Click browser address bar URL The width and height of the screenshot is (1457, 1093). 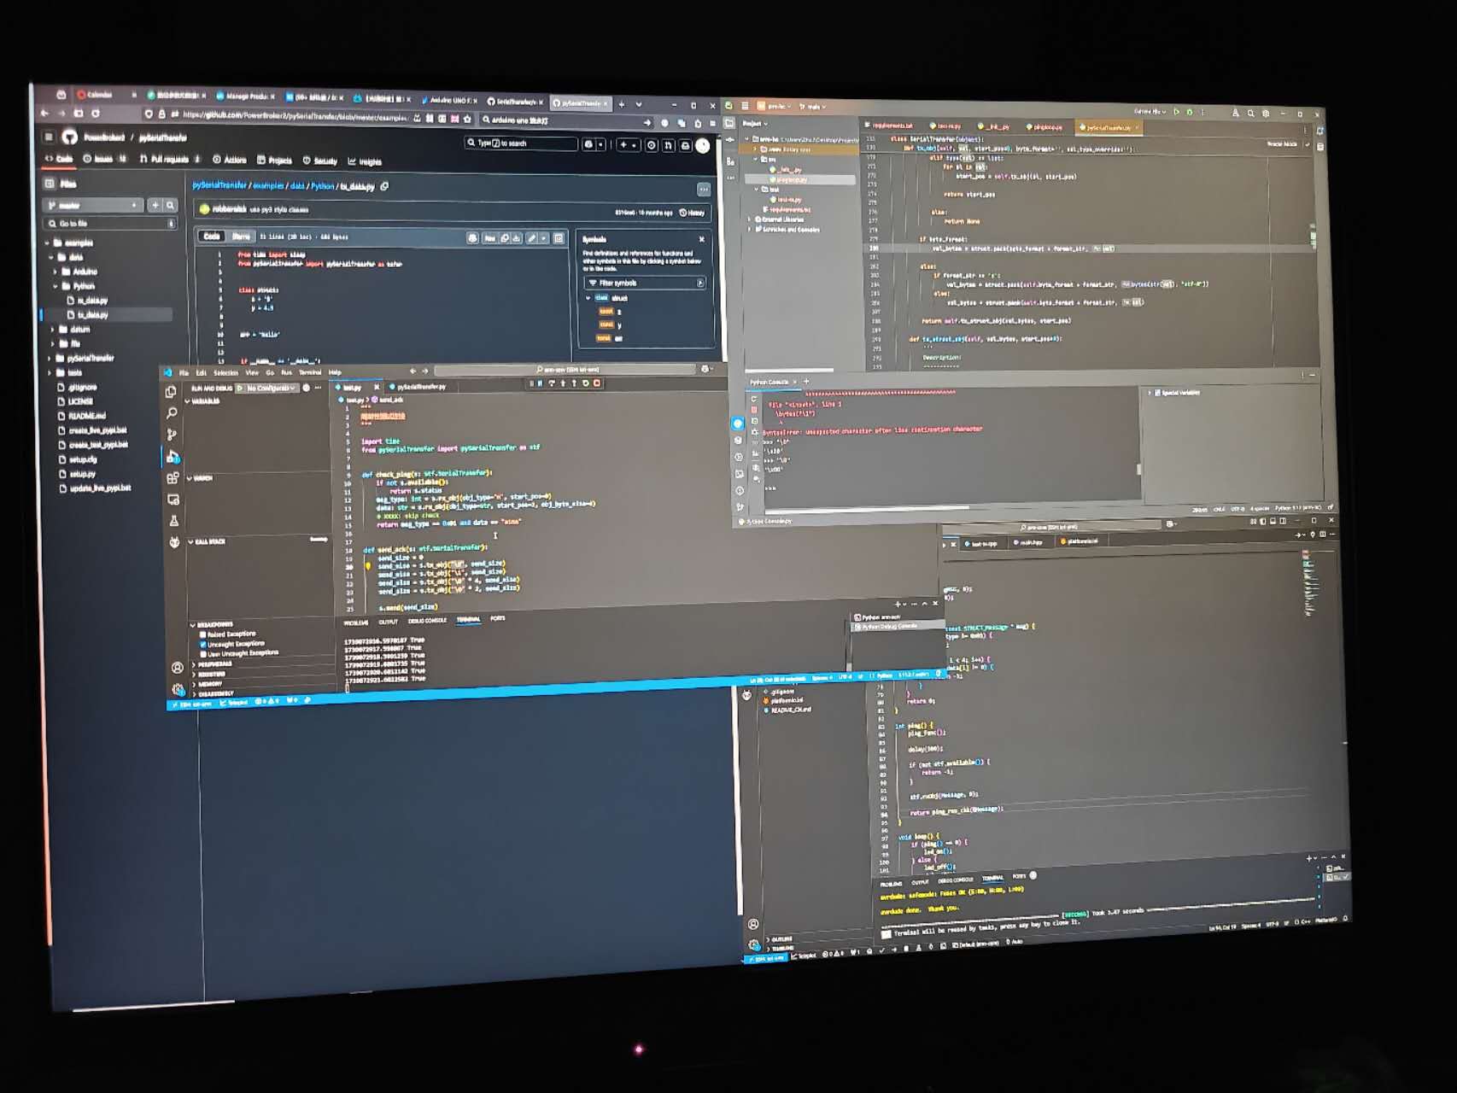[294, 115]
